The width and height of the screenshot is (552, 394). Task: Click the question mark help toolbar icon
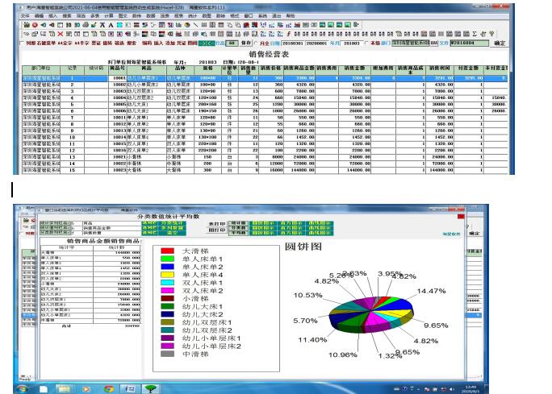point(492,34)
